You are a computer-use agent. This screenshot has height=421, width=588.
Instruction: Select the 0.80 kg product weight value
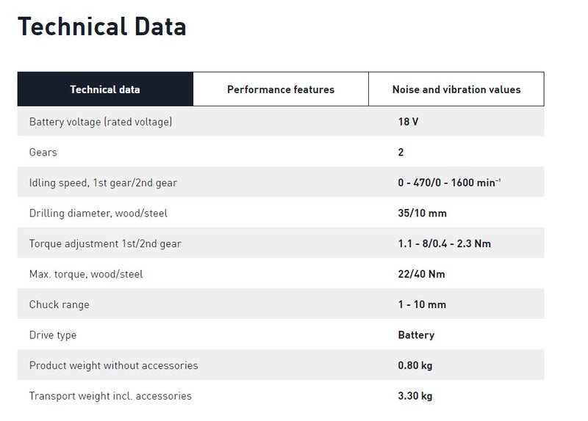pyautogui.click(x=415, y=365)
